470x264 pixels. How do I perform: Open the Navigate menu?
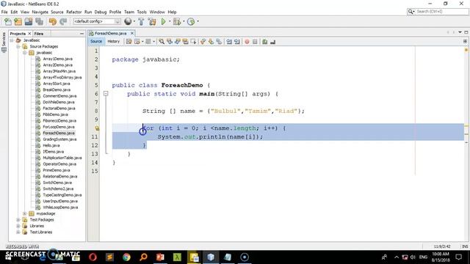point(40,12)
